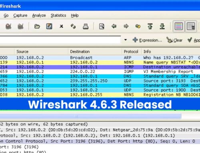Jump to the first packet icon
The width and height of the screenshot is (200, 153).
pyautogui.click(x=150, y=26)
